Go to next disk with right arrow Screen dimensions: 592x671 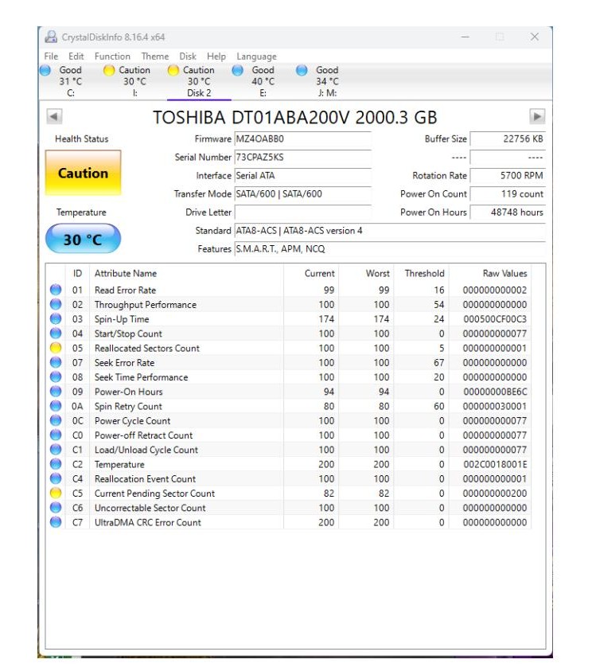[x=537, y=116]
